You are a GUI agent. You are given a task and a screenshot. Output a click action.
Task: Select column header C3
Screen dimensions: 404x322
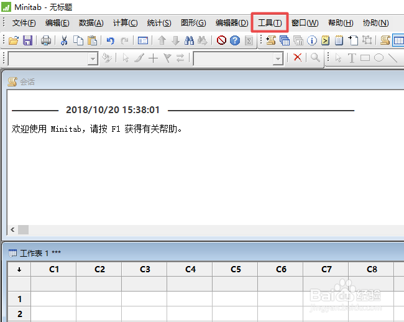(145, 269)
